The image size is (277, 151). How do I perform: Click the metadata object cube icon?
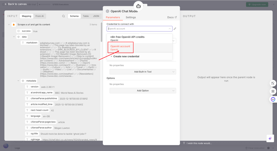point(23,81)
